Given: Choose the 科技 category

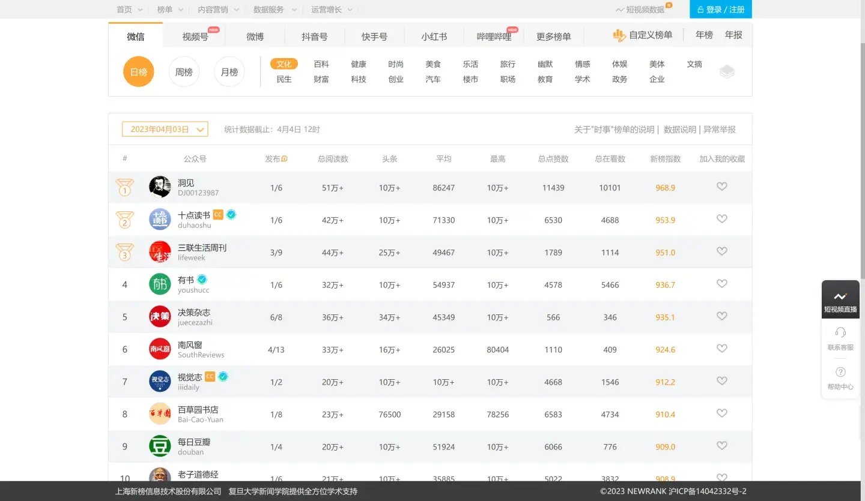Looking at the screenshot, I should click(x=359, y=79).
